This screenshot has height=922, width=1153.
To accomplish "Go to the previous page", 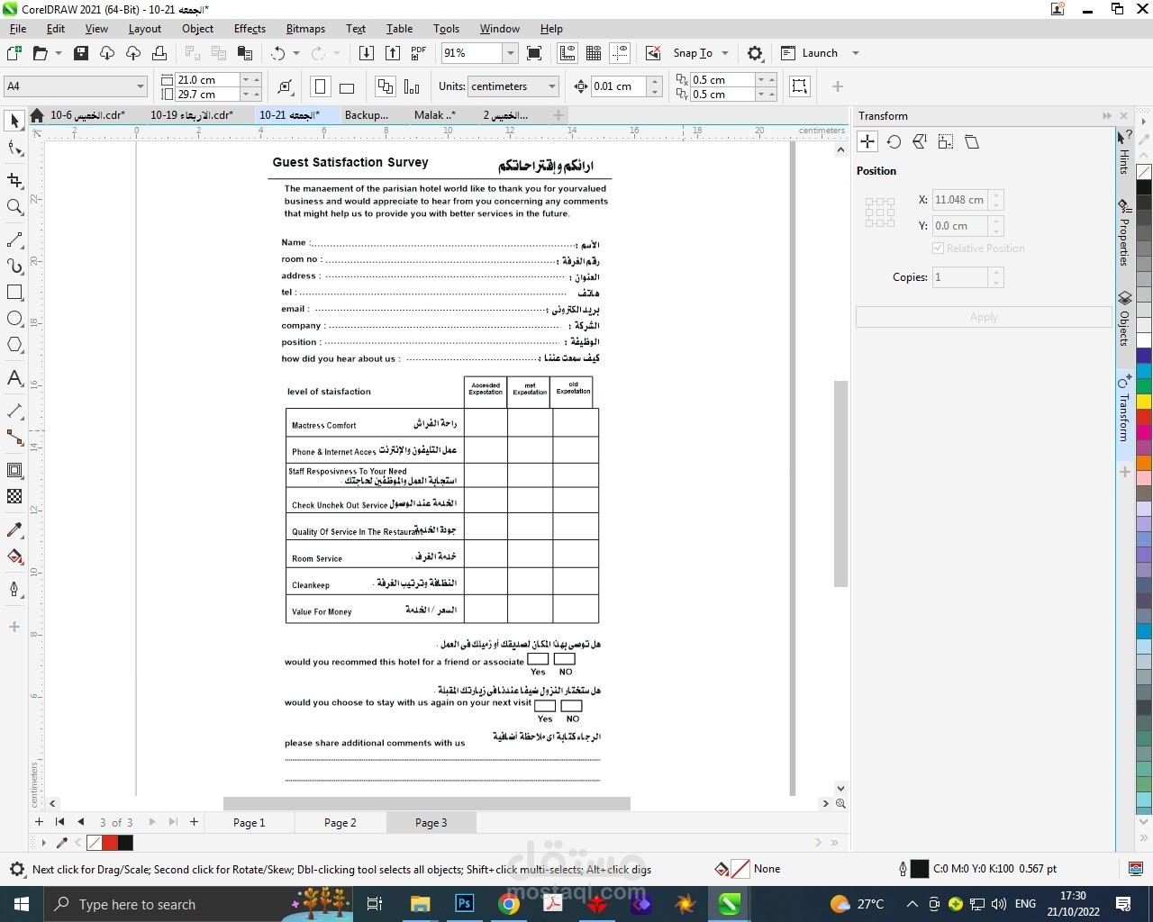I will click(81, 822).
